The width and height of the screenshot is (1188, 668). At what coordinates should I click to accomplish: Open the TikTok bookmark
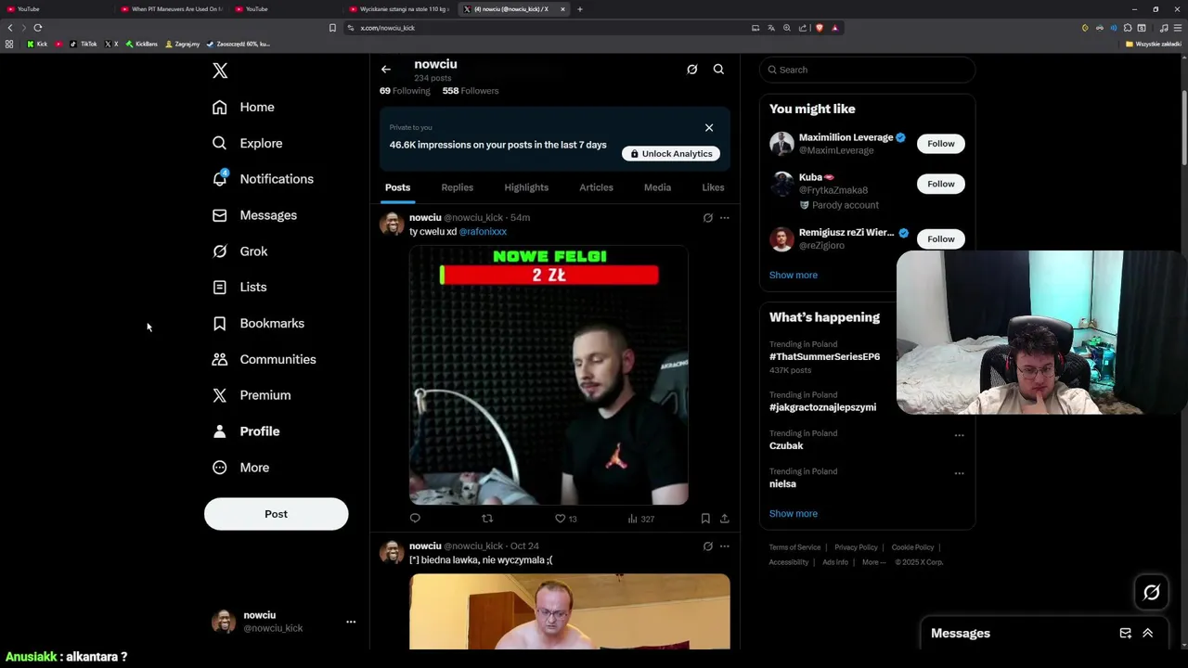coord(84,44)
